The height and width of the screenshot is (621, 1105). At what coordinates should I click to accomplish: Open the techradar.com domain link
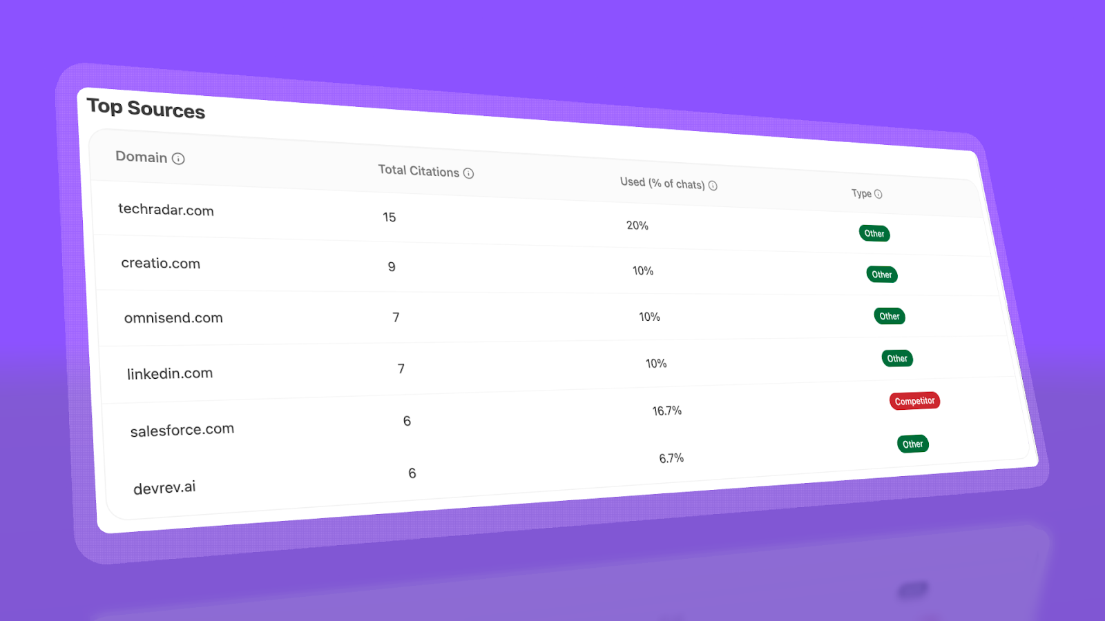pyautogui.click(x=166, y=210)
